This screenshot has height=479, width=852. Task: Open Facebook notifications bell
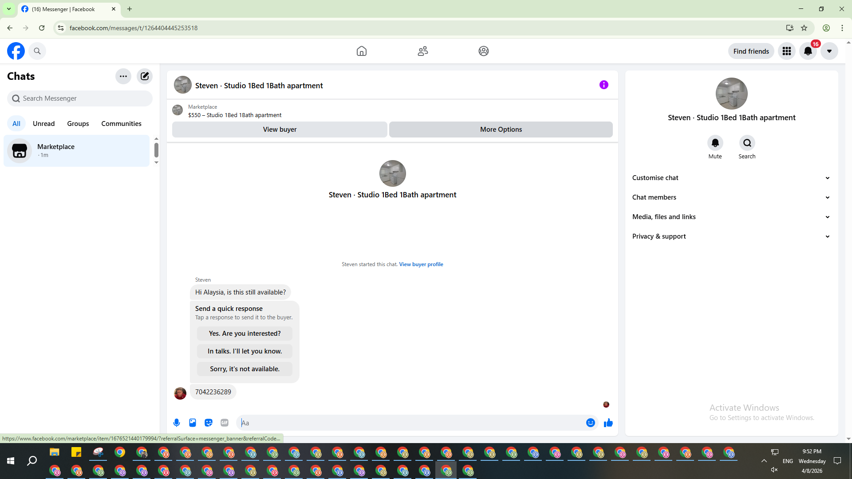[x=808, y=51]
